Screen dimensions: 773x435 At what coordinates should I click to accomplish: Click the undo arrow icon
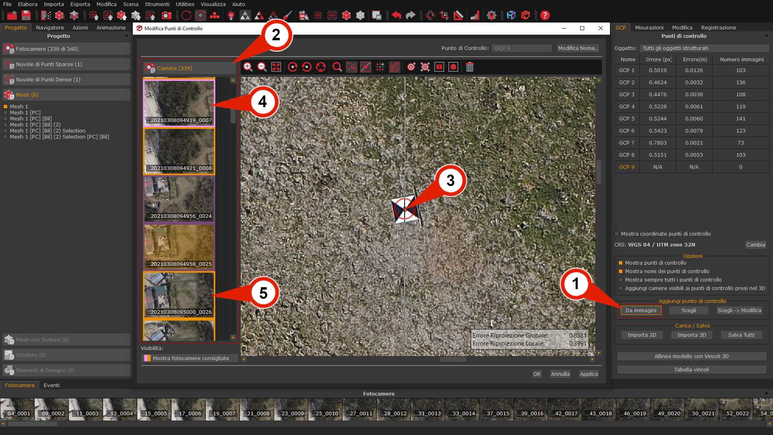pos(397,15)
